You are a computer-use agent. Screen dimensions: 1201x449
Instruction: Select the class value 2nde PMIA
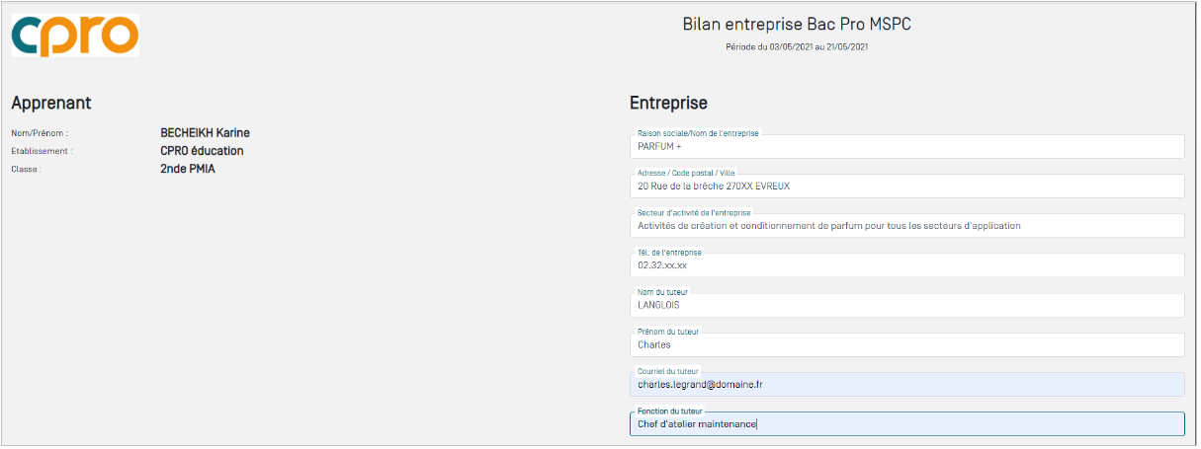pos(188,169)
